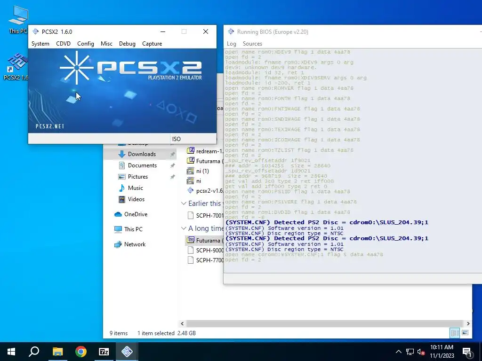Click the Downloads blue arrow icon
The width and height of the screenshot is (482, 361).
pos(122,154)
